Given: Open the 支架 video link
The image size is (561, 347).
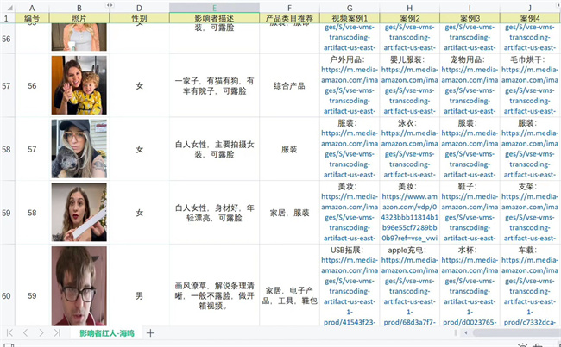Looking at the screenshot, I should point(530,217).
